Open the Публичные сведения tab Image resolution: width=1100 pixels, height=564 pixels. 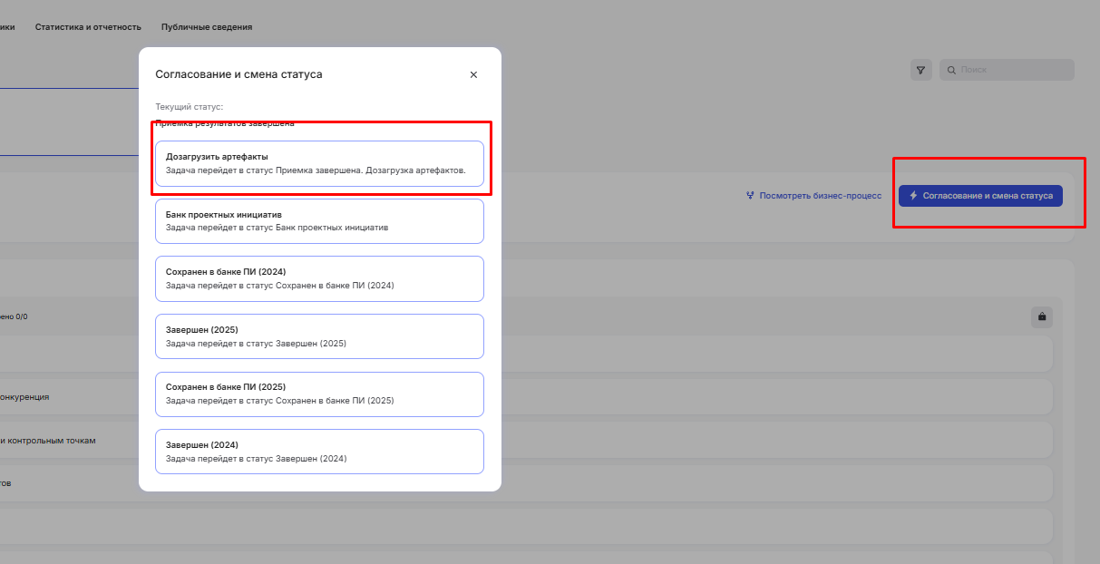click(x=207, y=27)
